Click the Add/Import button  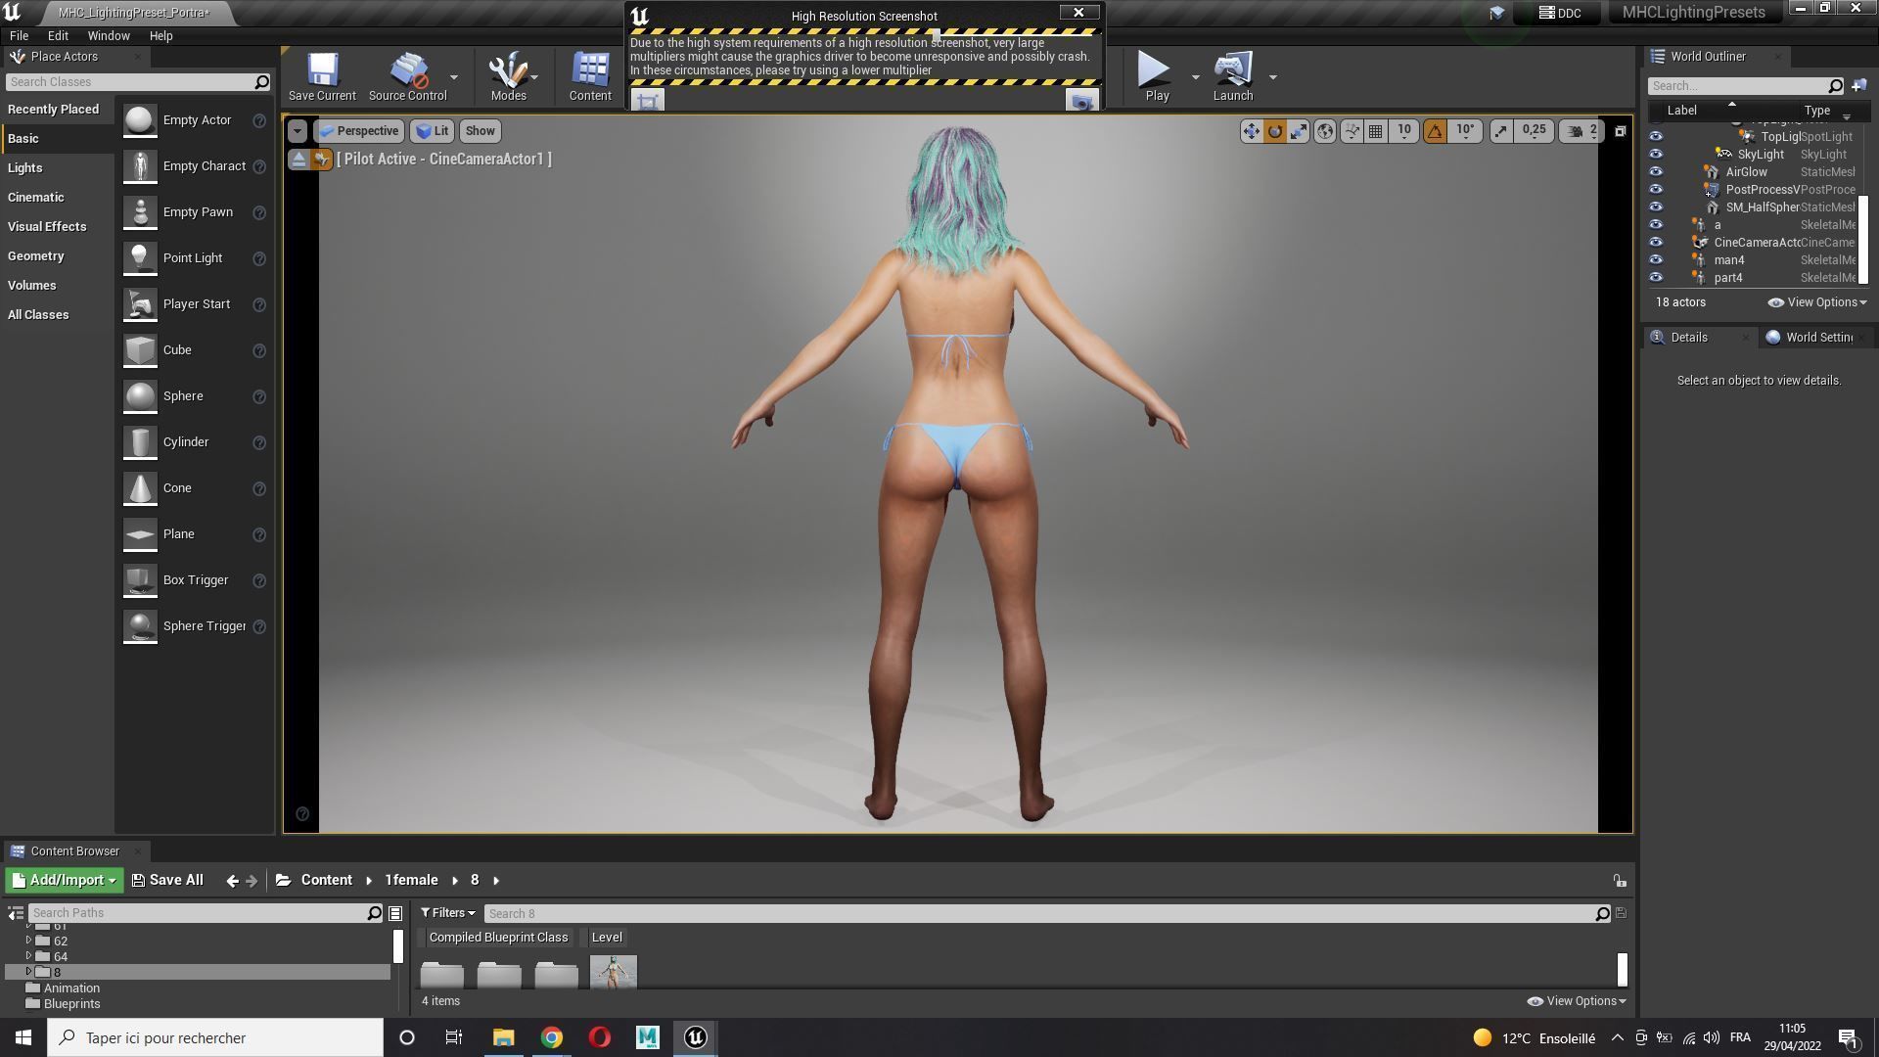click(65, 880)
